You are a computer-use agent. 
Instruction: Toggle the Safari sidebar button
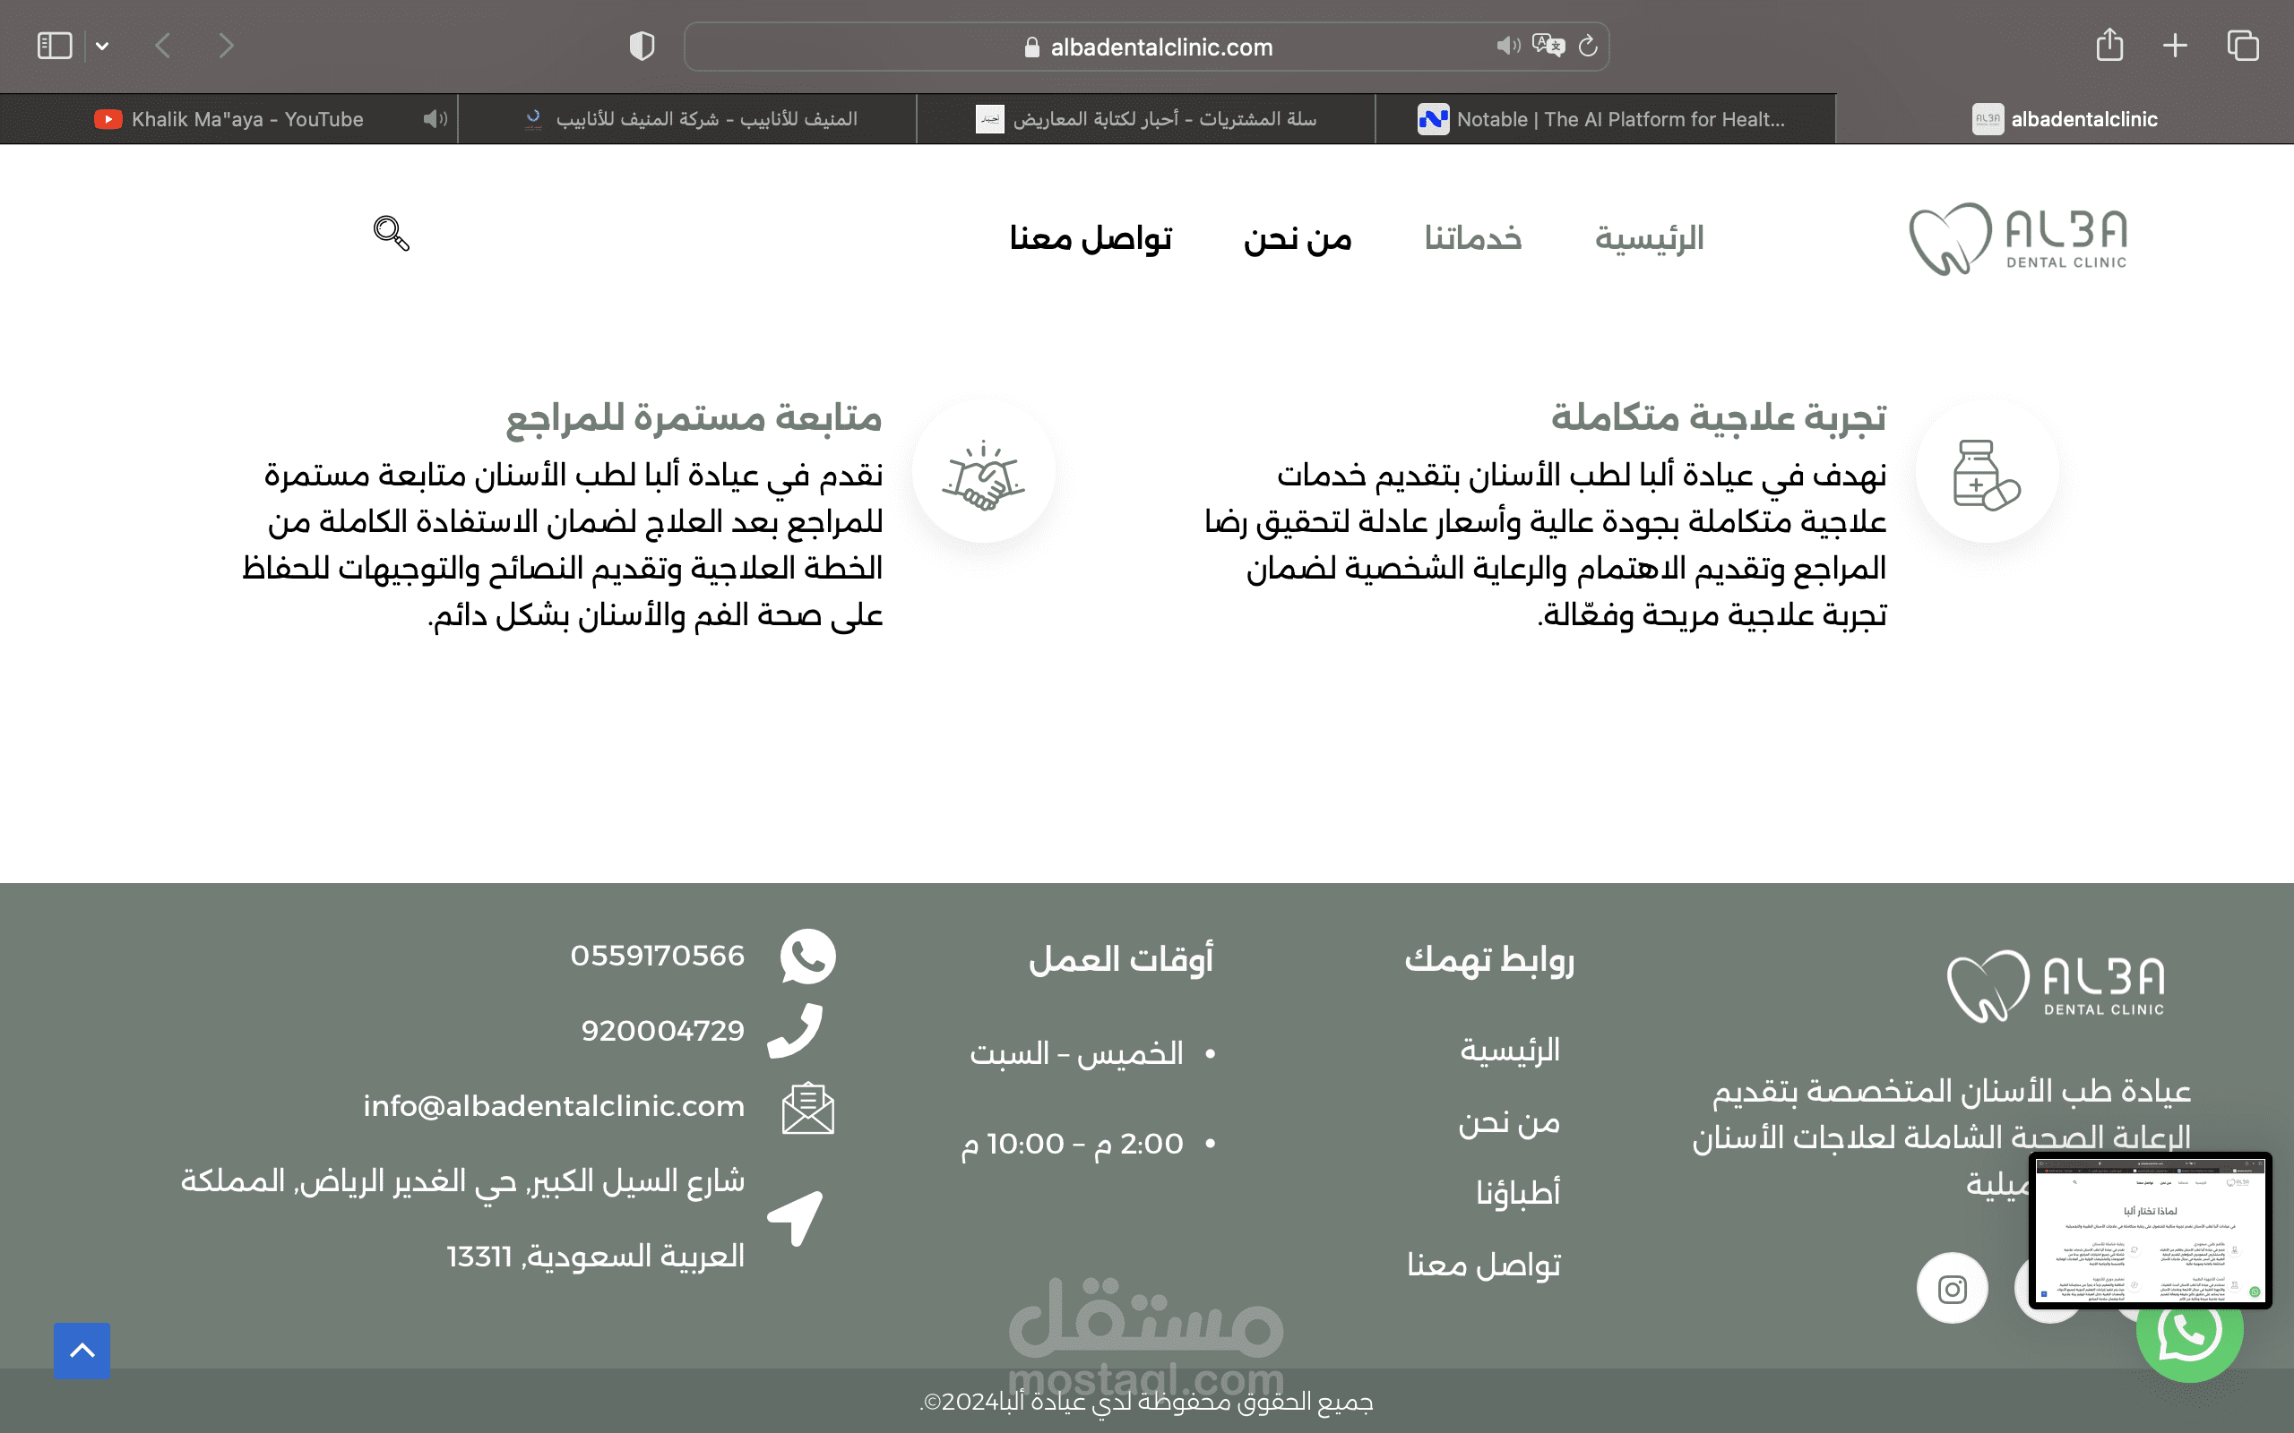pyautogui.click(x=55, y=46)
